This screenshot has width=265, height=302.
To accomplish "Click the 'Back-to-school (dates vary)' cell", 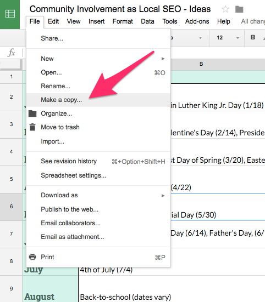I will (172, 289).
